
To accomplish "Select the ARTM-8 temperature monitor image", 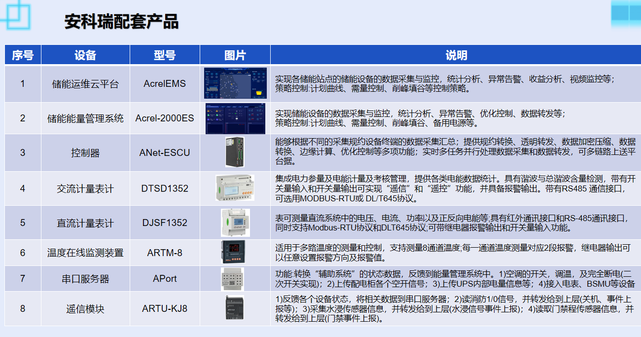I will (235, 253).
